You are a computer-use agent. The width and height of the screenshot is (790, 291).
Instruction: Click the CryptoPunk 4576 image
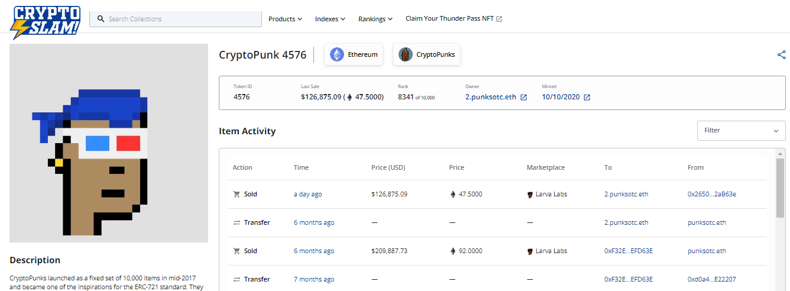[109, 143]
